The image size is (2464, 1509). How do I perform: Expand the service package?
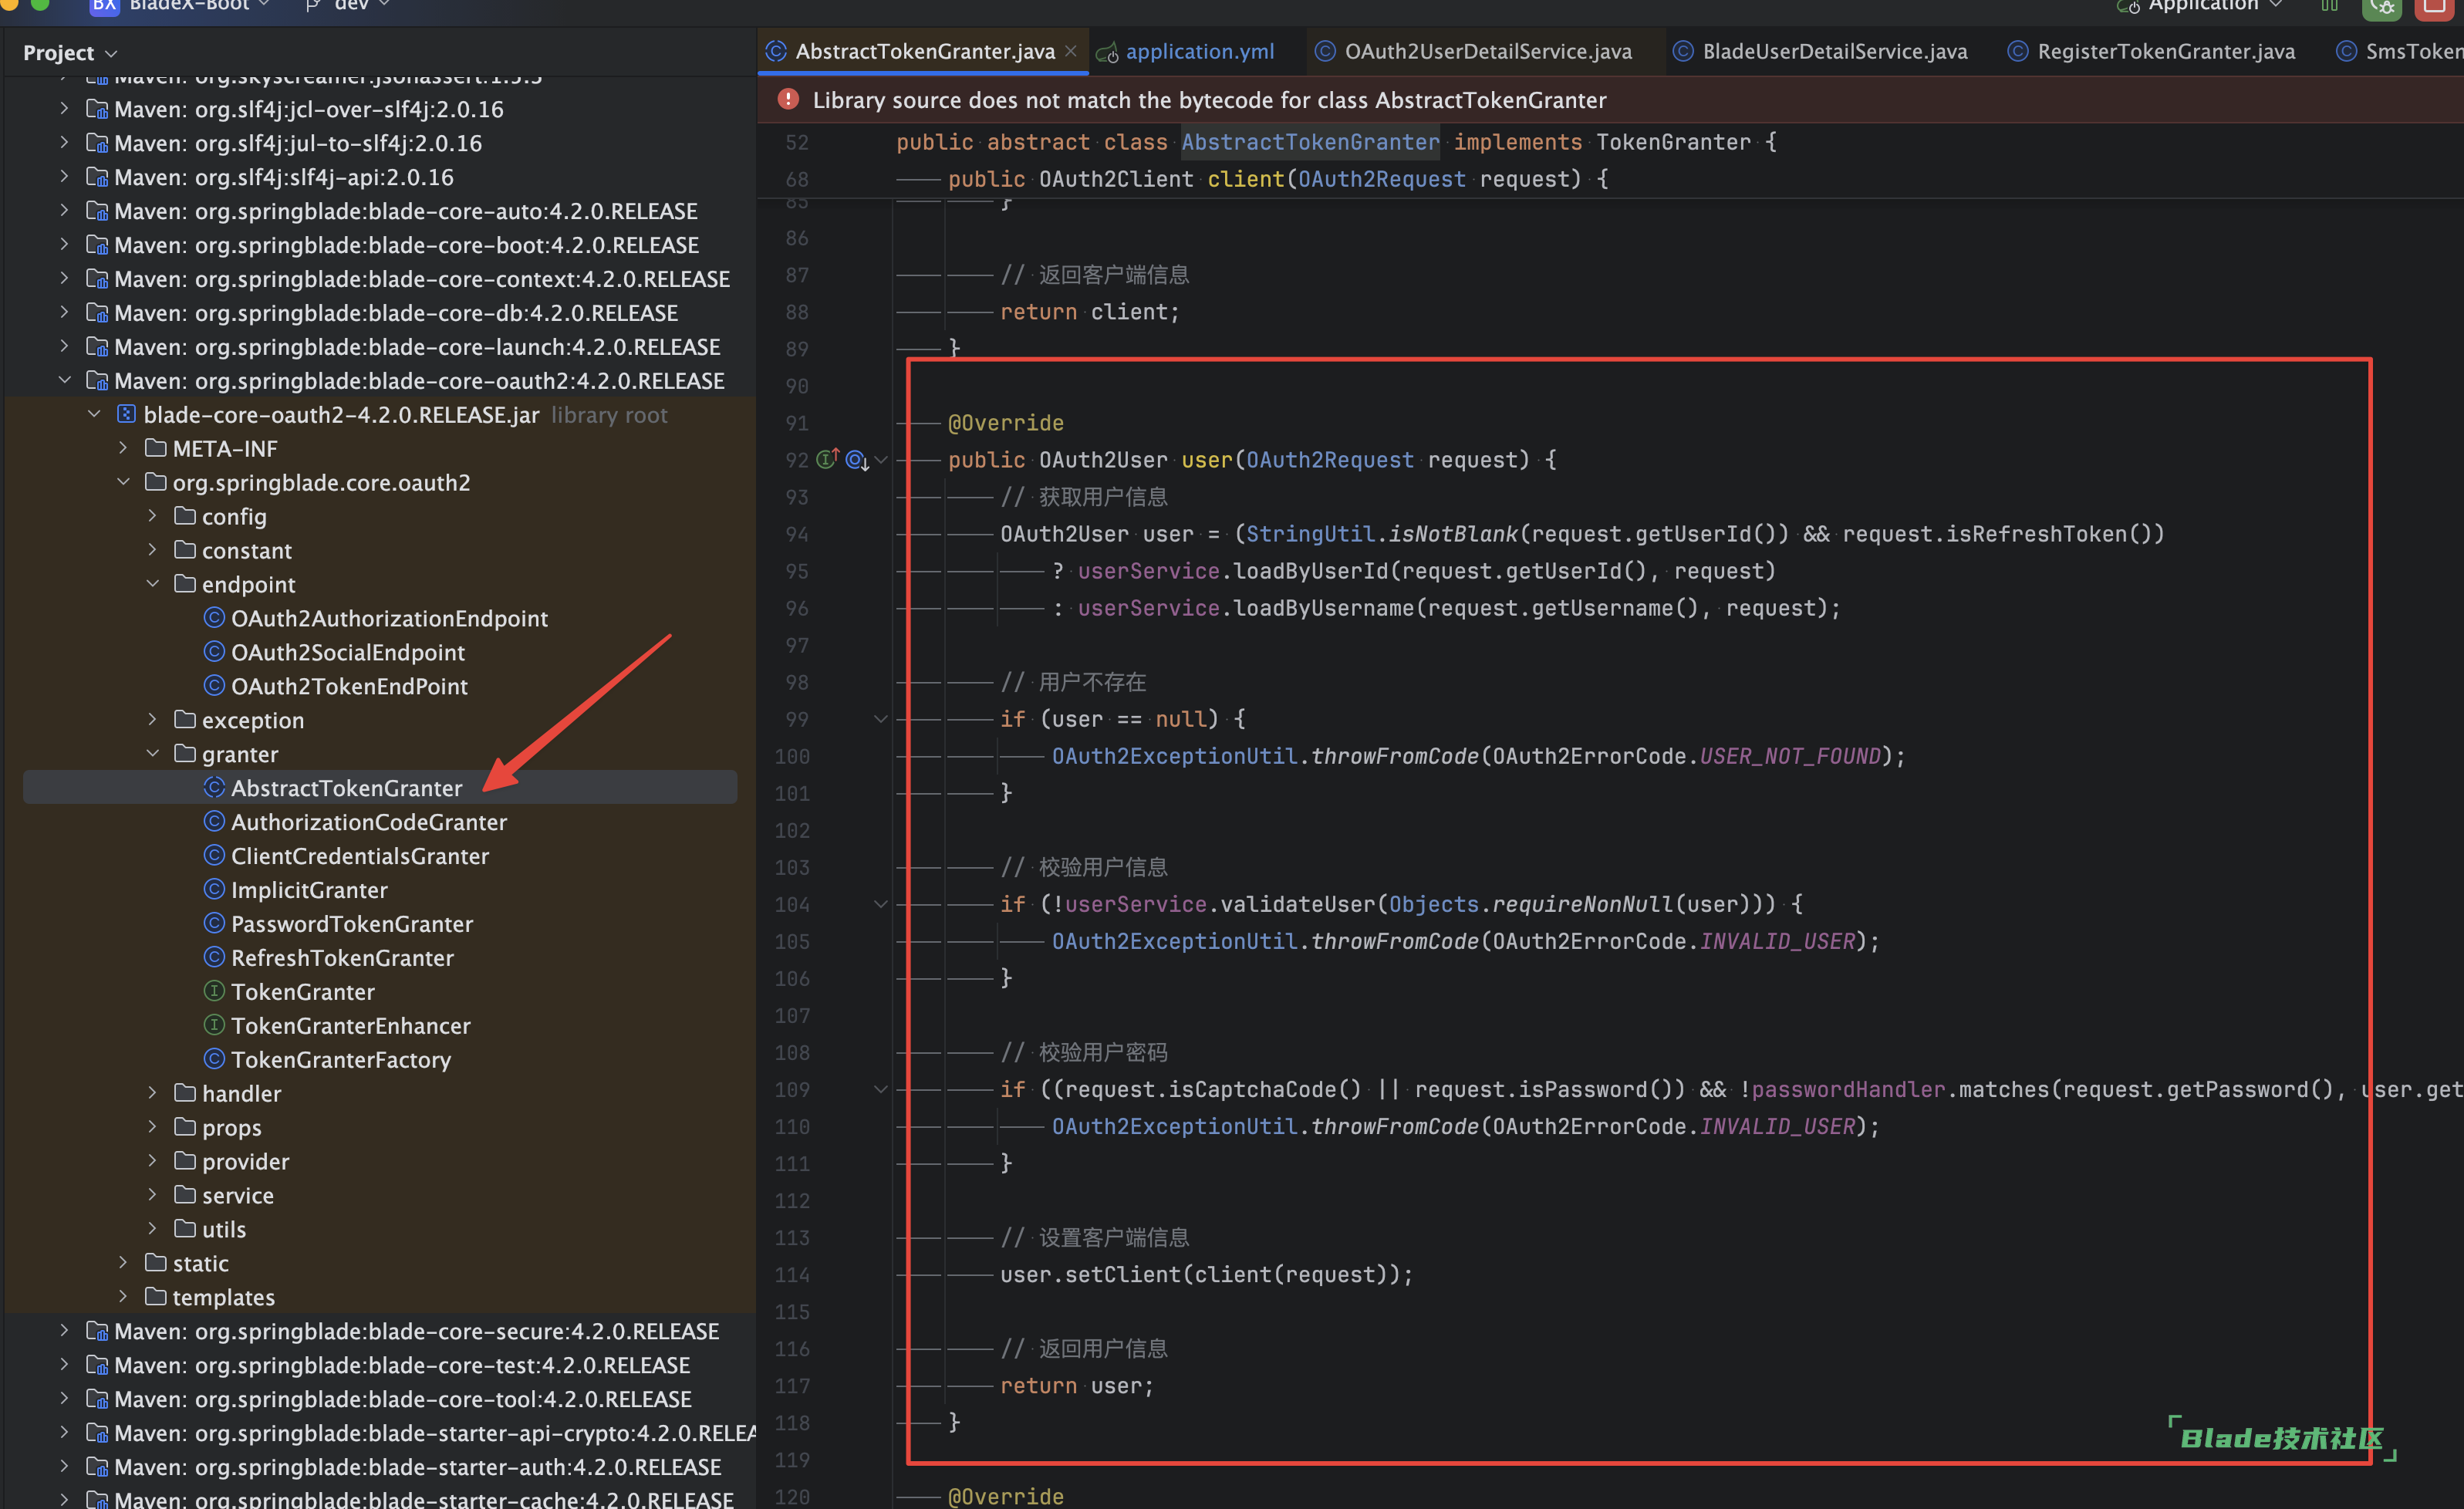[x=152, y=1195]
